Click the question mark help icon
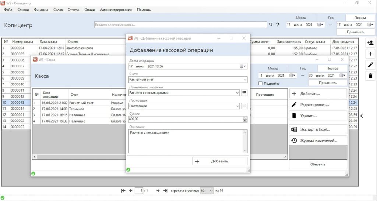Image resolution: width=377 pixels, height=201 pixels. coord(278,25)
